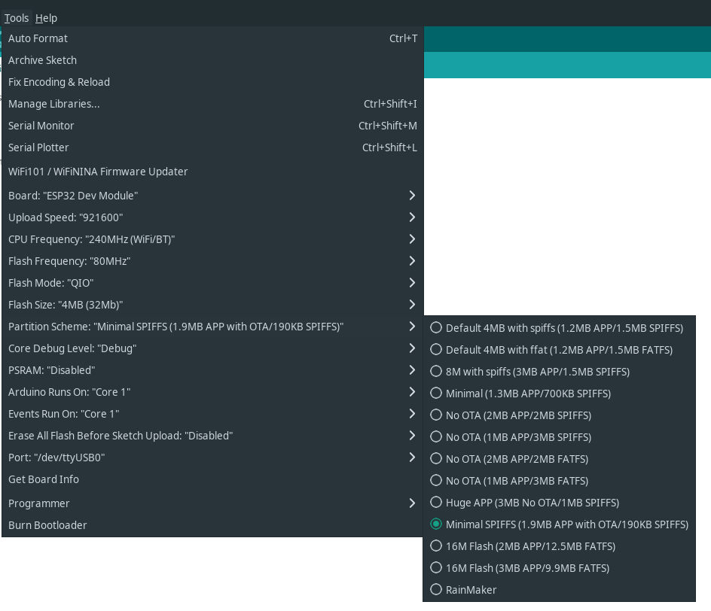Expand the Flash Frequency "80MHz" submenu

coord(212,261)
